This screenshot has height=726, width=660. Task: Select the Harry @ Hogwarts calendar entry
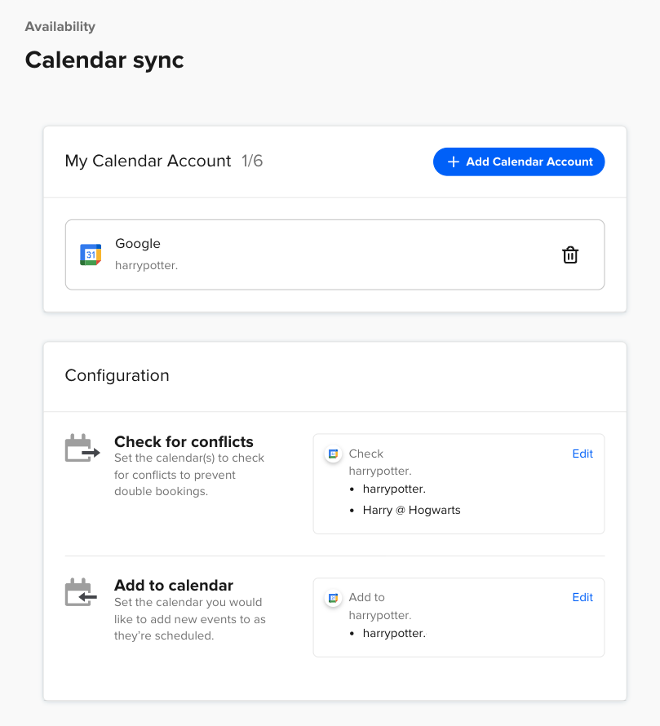click(x=411, y=508)
